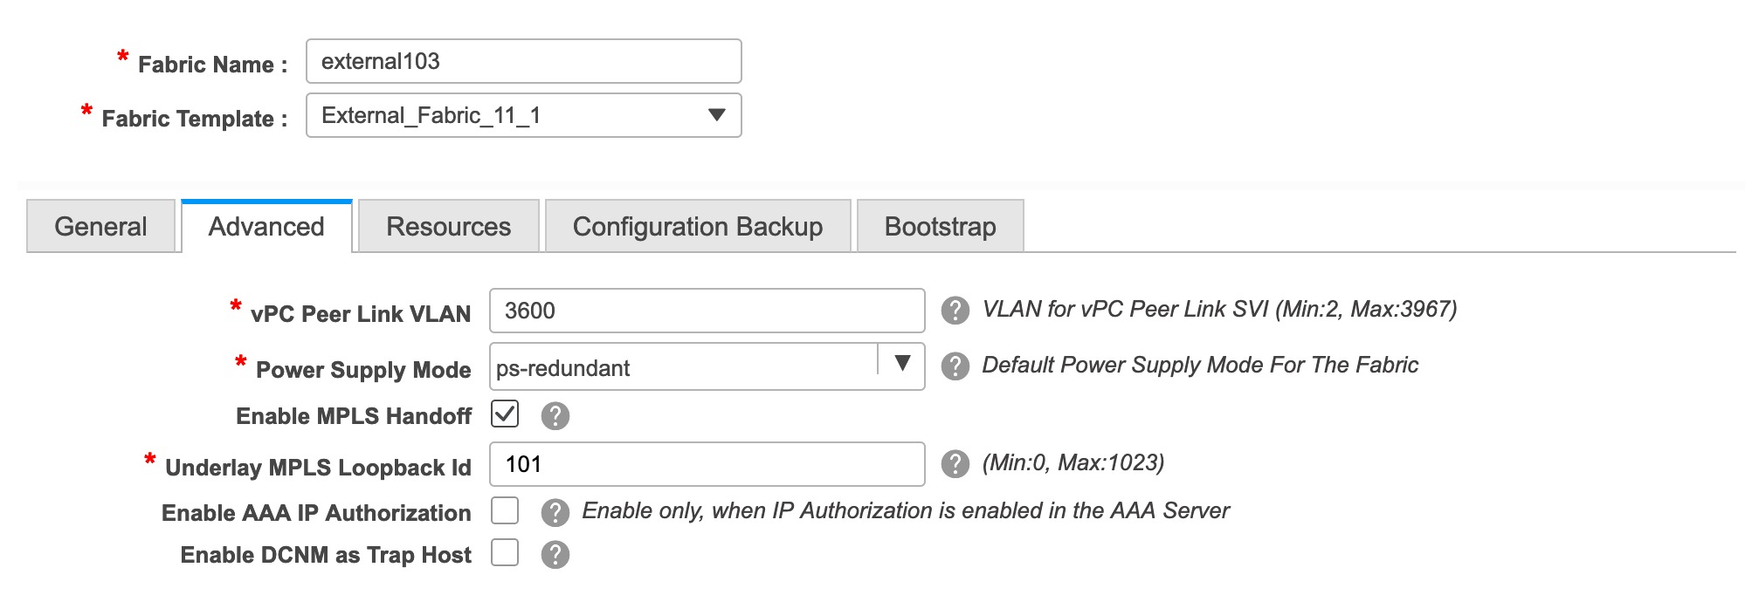
Task: Go to the General tab
Action: point(100,226)
